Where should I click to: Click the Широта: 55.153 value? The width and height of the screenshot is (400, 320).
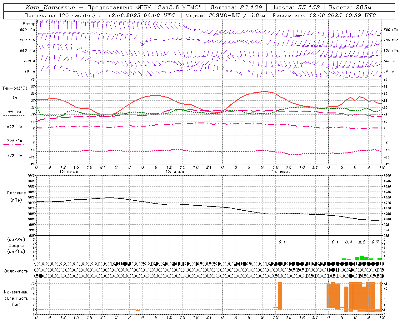(x=295, y=7)
